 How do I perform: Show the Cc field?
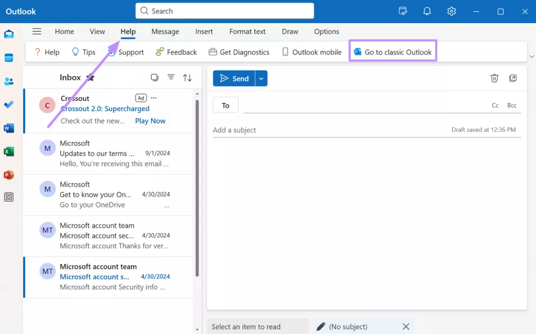click(x=495, y=105)
